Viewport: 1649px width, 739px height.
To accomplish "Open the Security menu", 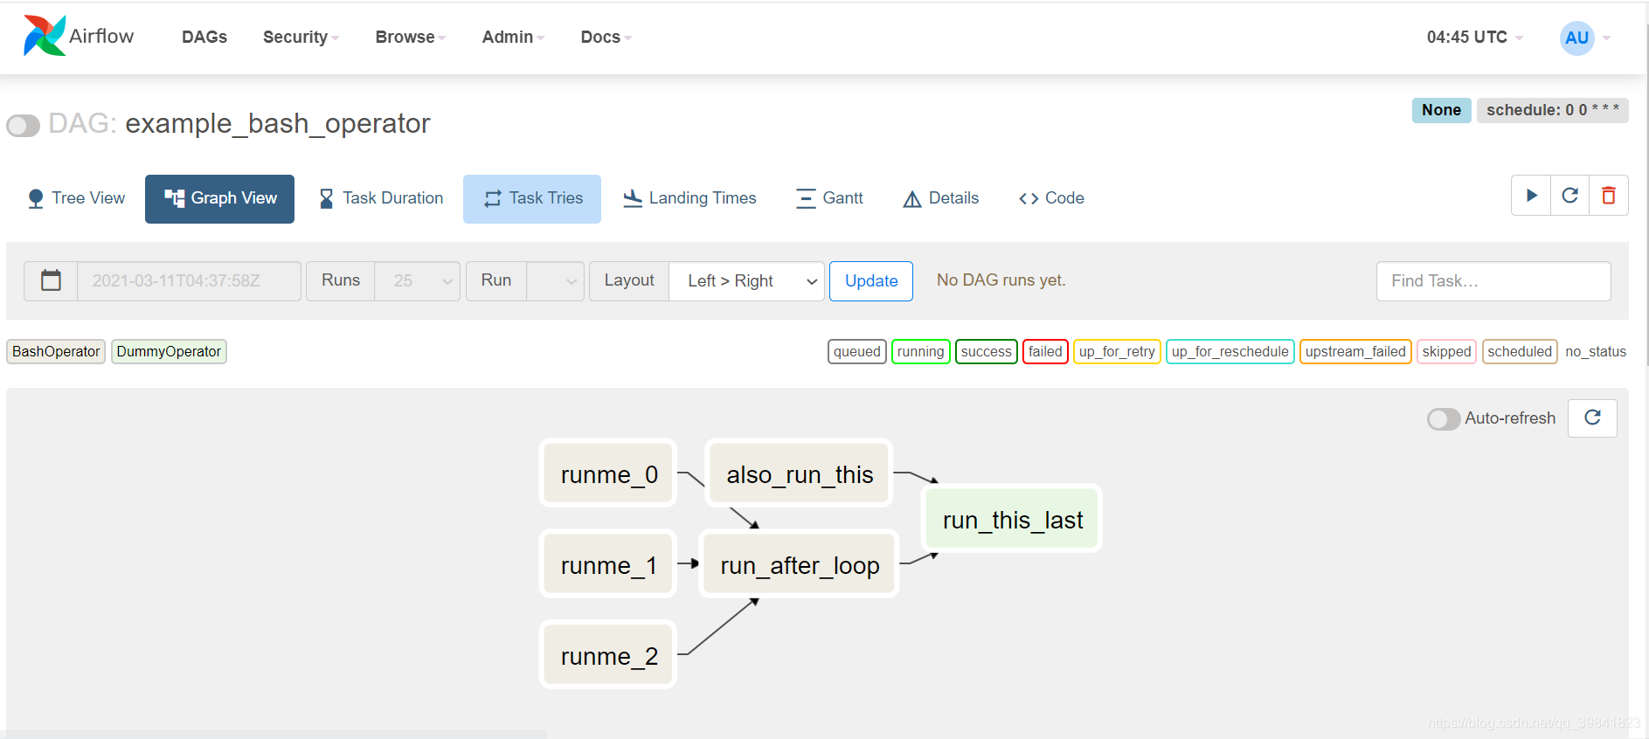I will pyautogui.click(x=301, y=37).
